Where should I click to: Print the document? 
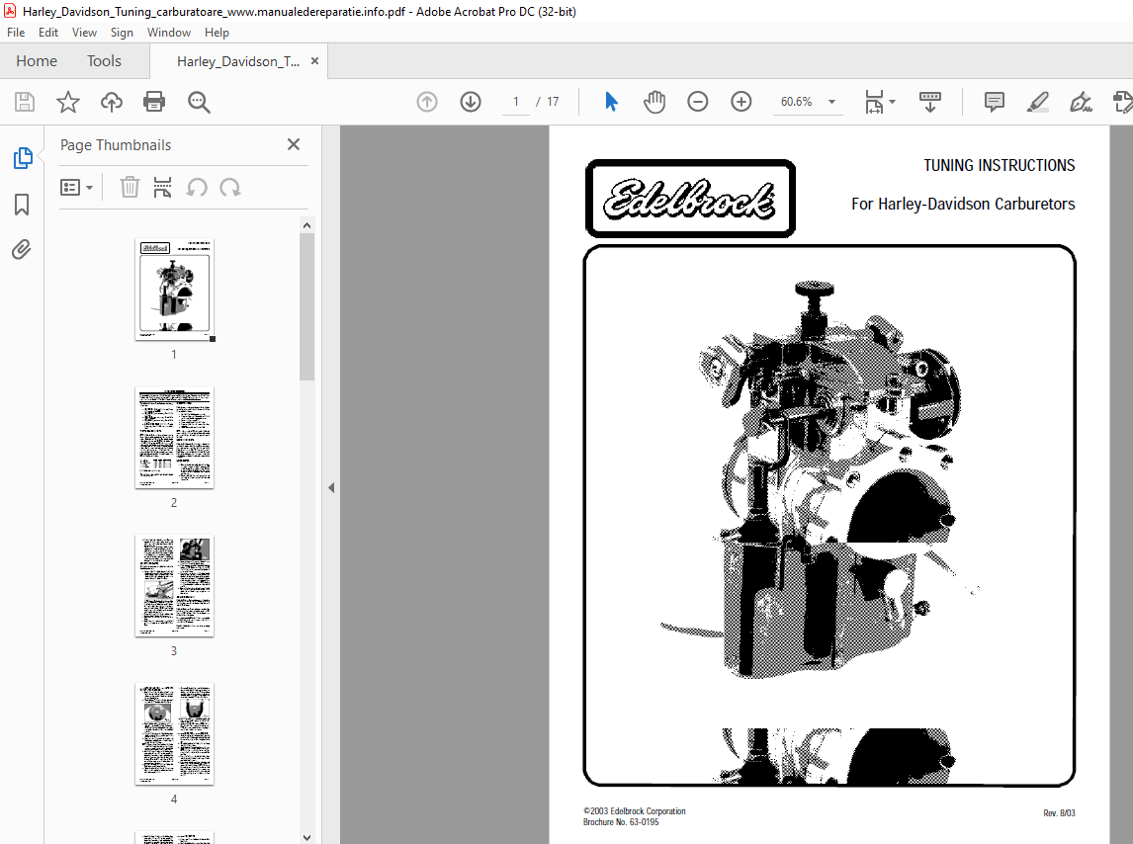tap(154, 102)
